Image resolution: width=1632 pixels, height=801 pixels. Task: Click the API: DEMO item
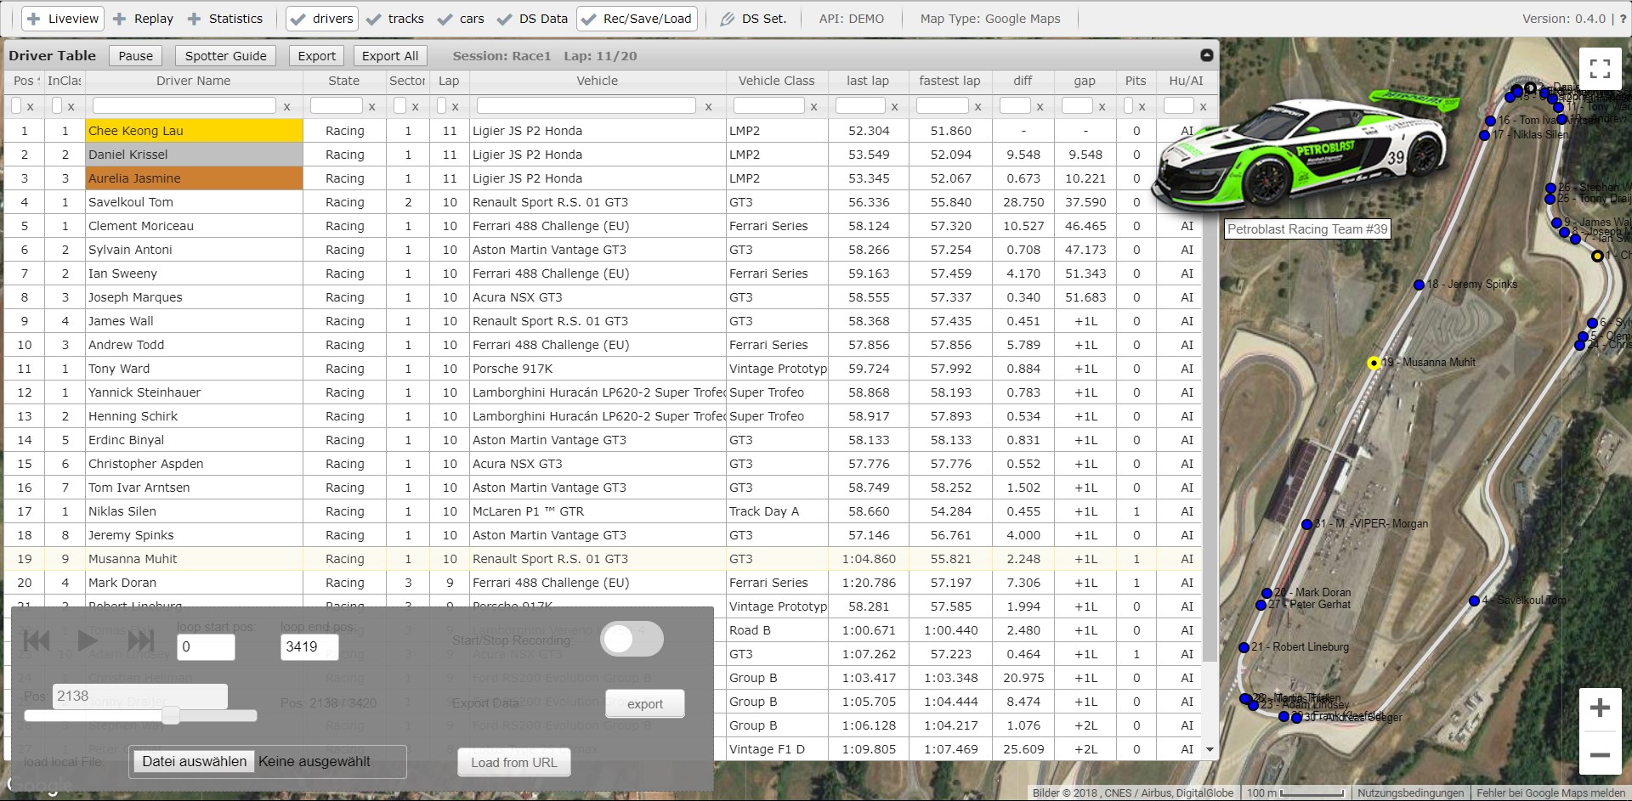tap(851, 19)
